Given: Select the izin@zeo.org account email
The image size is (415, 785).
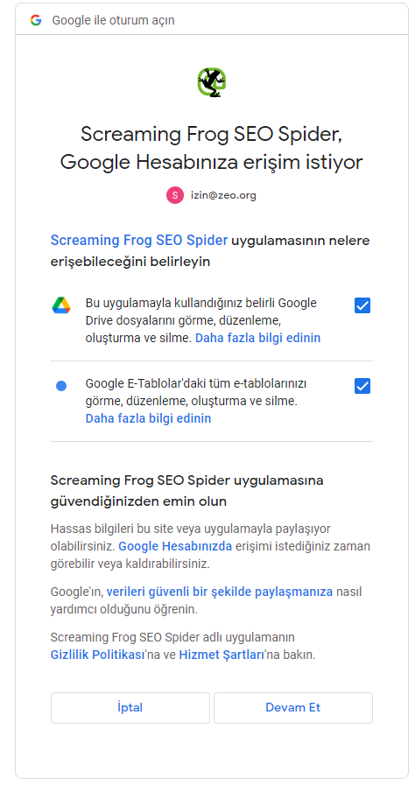Looking at the screenshot, I should 223,195.
